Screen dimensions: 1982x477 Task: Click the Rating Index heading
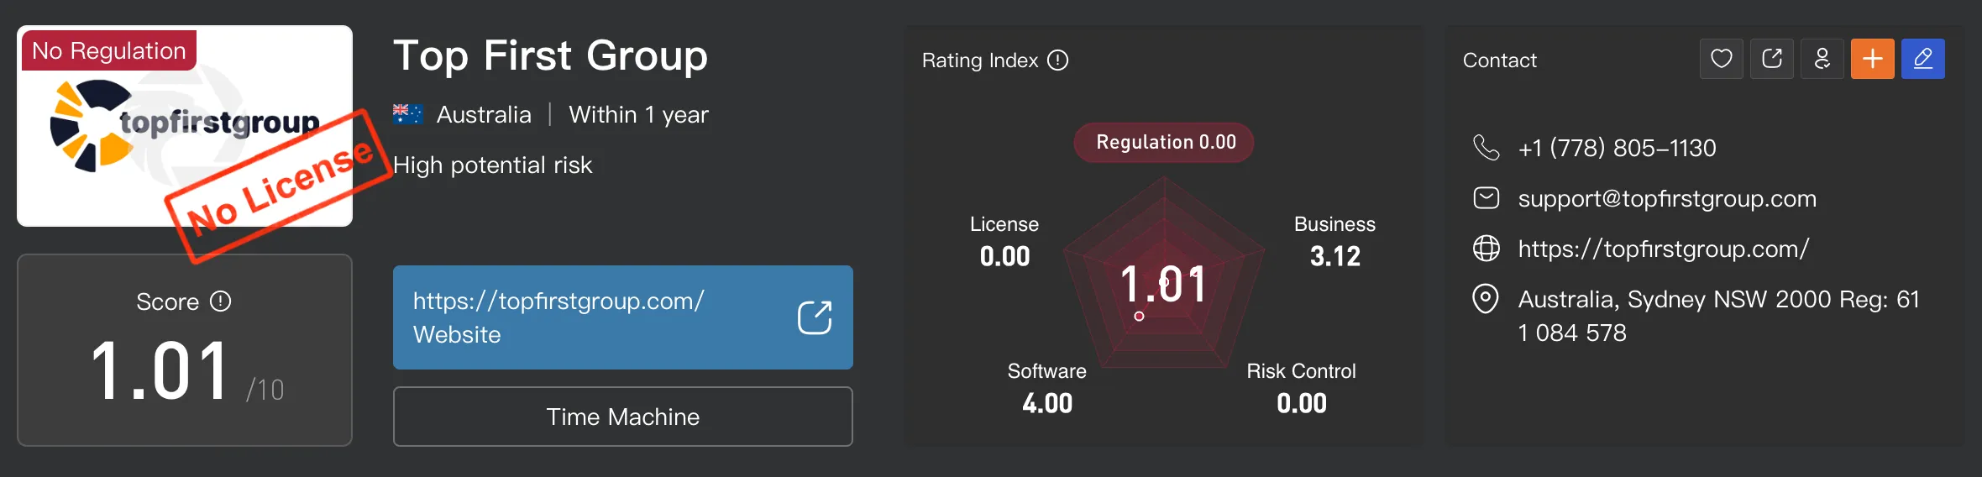[980, 60]
